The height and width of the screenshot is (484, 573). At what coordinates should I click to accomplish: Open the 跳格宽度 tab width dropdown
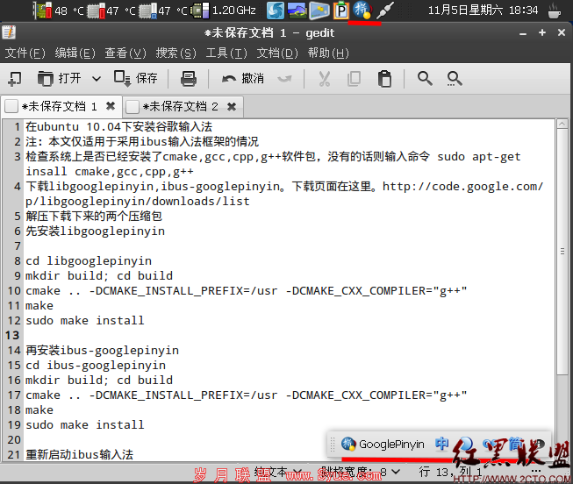361,472
